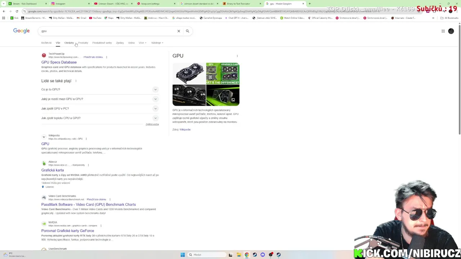This screenshot has width=461, height=259.
Task: Show more bookmarks with the chevron
Action: 433,18
